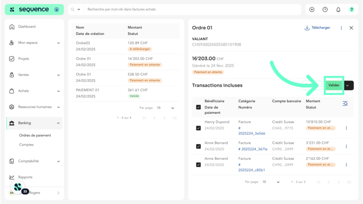The height and width of the screenshot is (204, 363).
Task: Go to next page of orders list
Action: [165, 118]
